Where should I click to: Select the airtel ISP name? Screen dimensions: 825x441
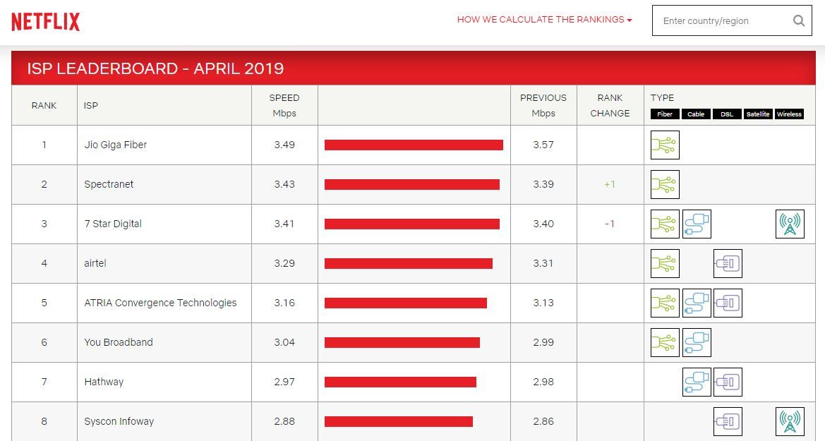coord(95,263)
